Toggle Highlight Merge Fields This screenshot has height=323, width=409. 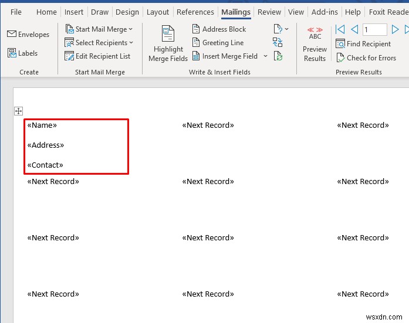tap(168, 44)
